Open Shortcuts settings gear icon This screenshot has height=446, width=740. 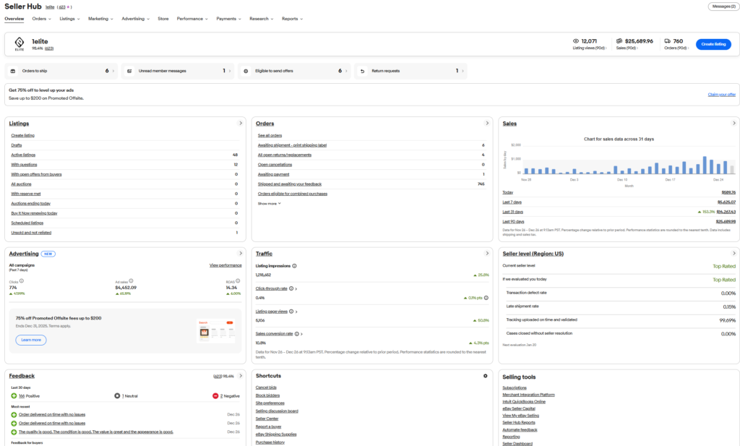point(485,376)
